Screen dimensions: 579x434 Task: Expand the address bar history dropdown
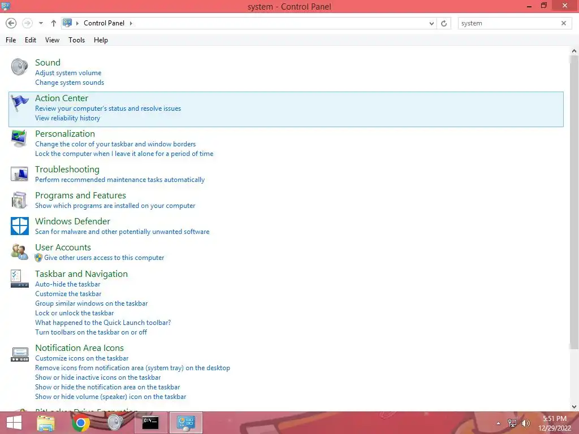click(x=431, y=23)
